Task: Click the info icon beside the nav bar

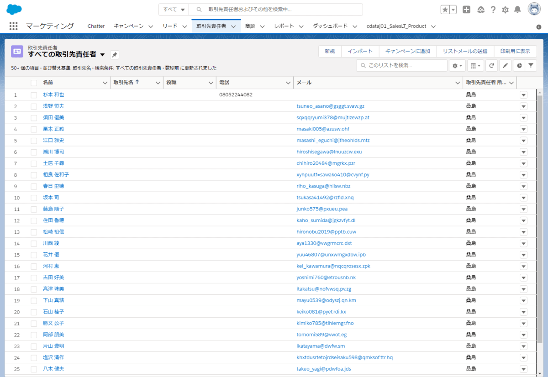Action: (x=538, y=27)
